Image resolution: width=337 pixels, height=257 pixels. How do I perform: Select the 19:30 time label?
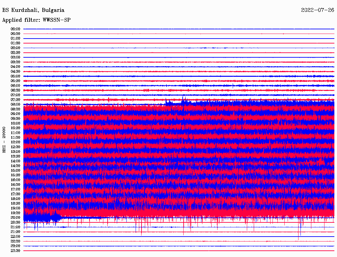coord(15,213)
